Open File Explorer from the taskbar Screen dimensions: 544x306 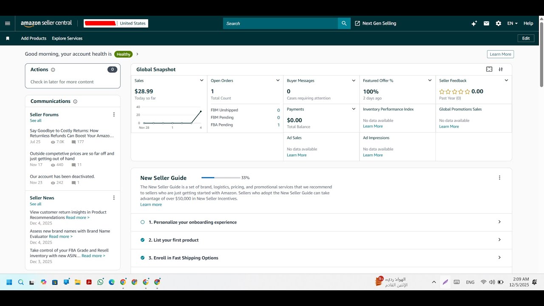(x=78, y=282)
